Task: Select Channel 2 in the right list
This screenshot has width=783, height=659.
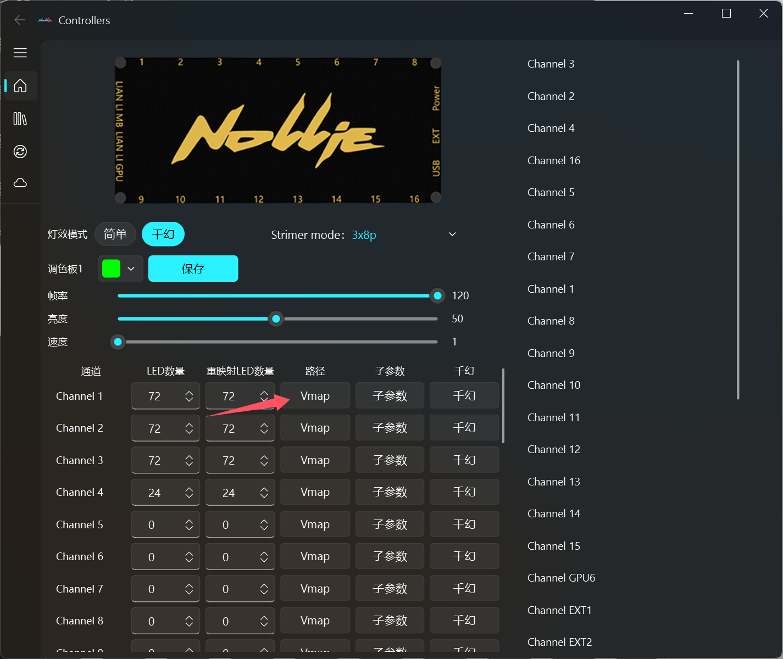Action: (x=551, y=96)
